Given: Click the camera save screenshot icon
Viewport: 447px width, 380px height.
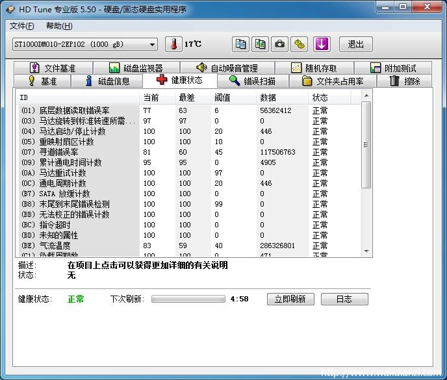Looking at the screenshot, I should point(279,44).
